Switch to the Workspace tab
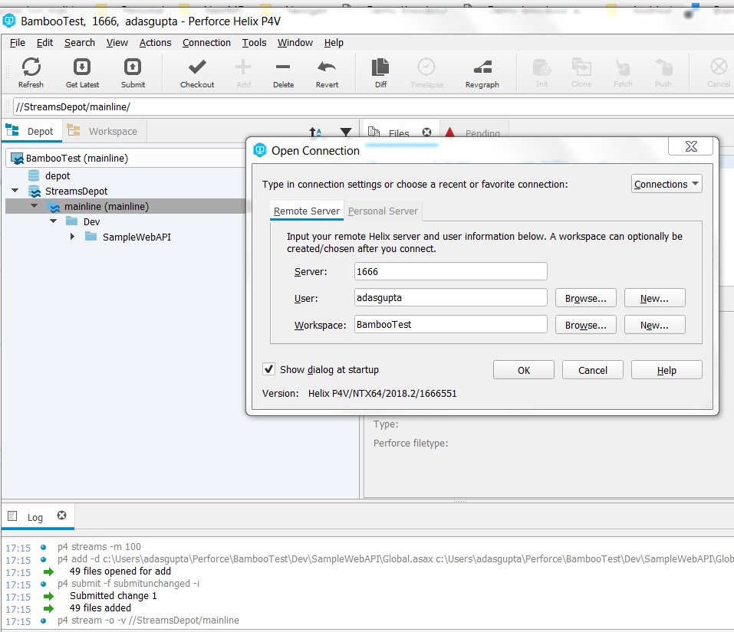The height and width of the screenshot is (632, 734). (104, 131)
